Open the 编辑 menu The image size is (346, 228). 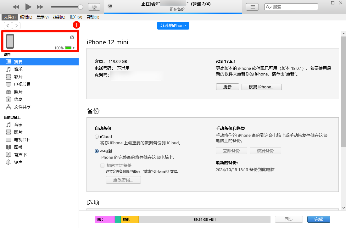[x=26, y=17]
